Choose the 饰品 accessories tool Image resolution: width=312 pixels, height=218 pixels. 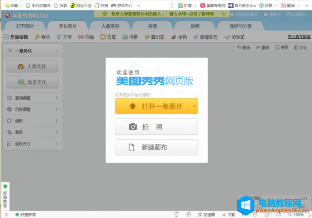pos(86,36)
